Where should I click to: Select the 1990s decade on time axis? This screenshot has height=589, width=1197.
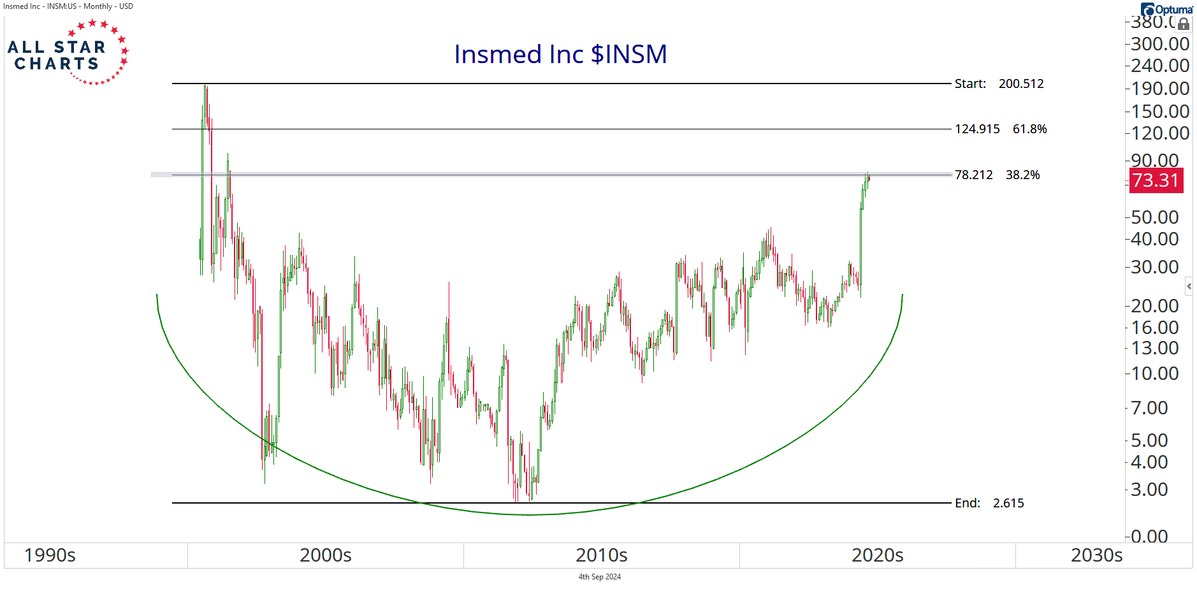click(x=50, y=555)
